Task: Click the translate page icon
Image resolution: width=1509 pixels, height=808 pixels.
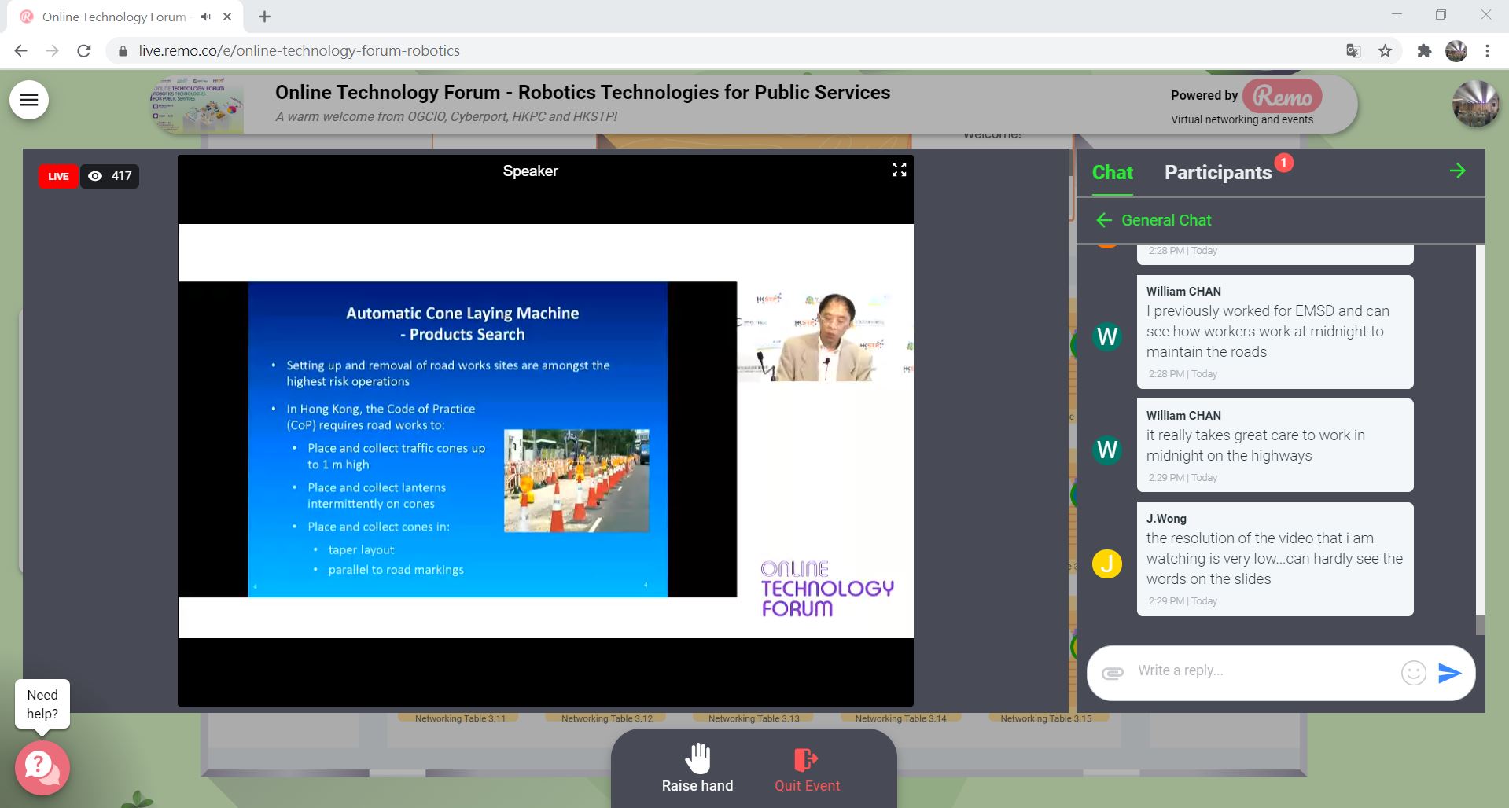Action: click(1353, 51)
